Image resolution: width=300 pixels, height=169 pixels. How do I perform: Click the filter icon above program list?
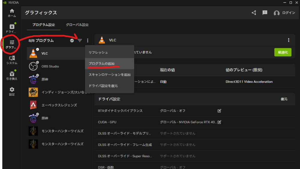80,41
